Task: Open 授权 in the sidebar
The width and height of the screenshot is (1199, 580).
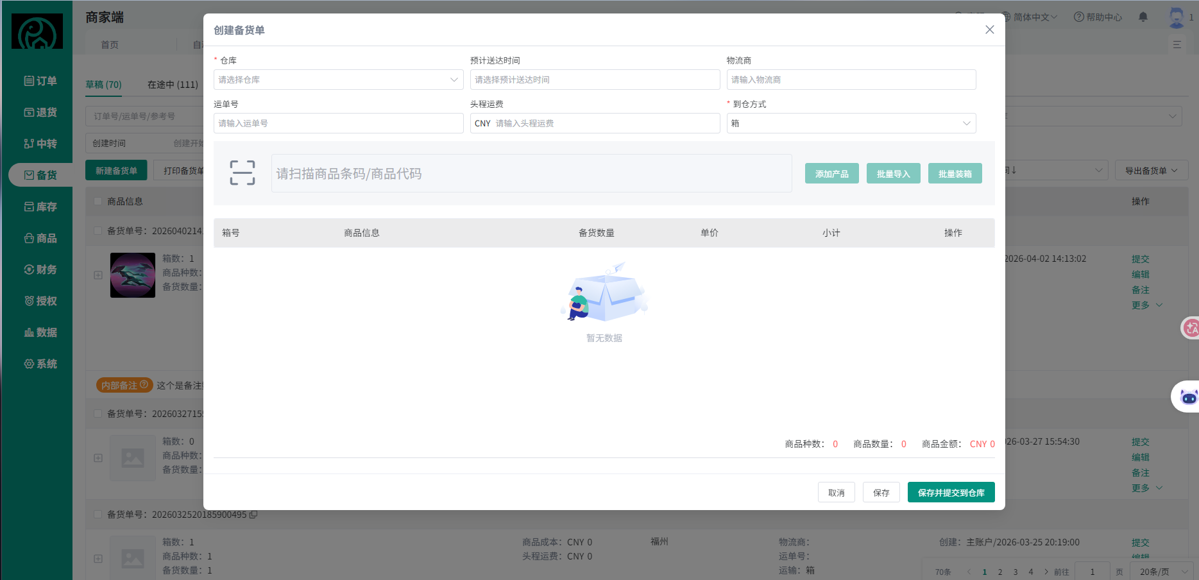Action: click(40, 301)
